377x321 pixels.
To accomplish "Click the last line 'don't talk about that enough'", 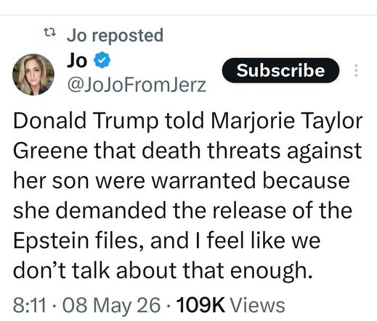I will tap(163, 271).
